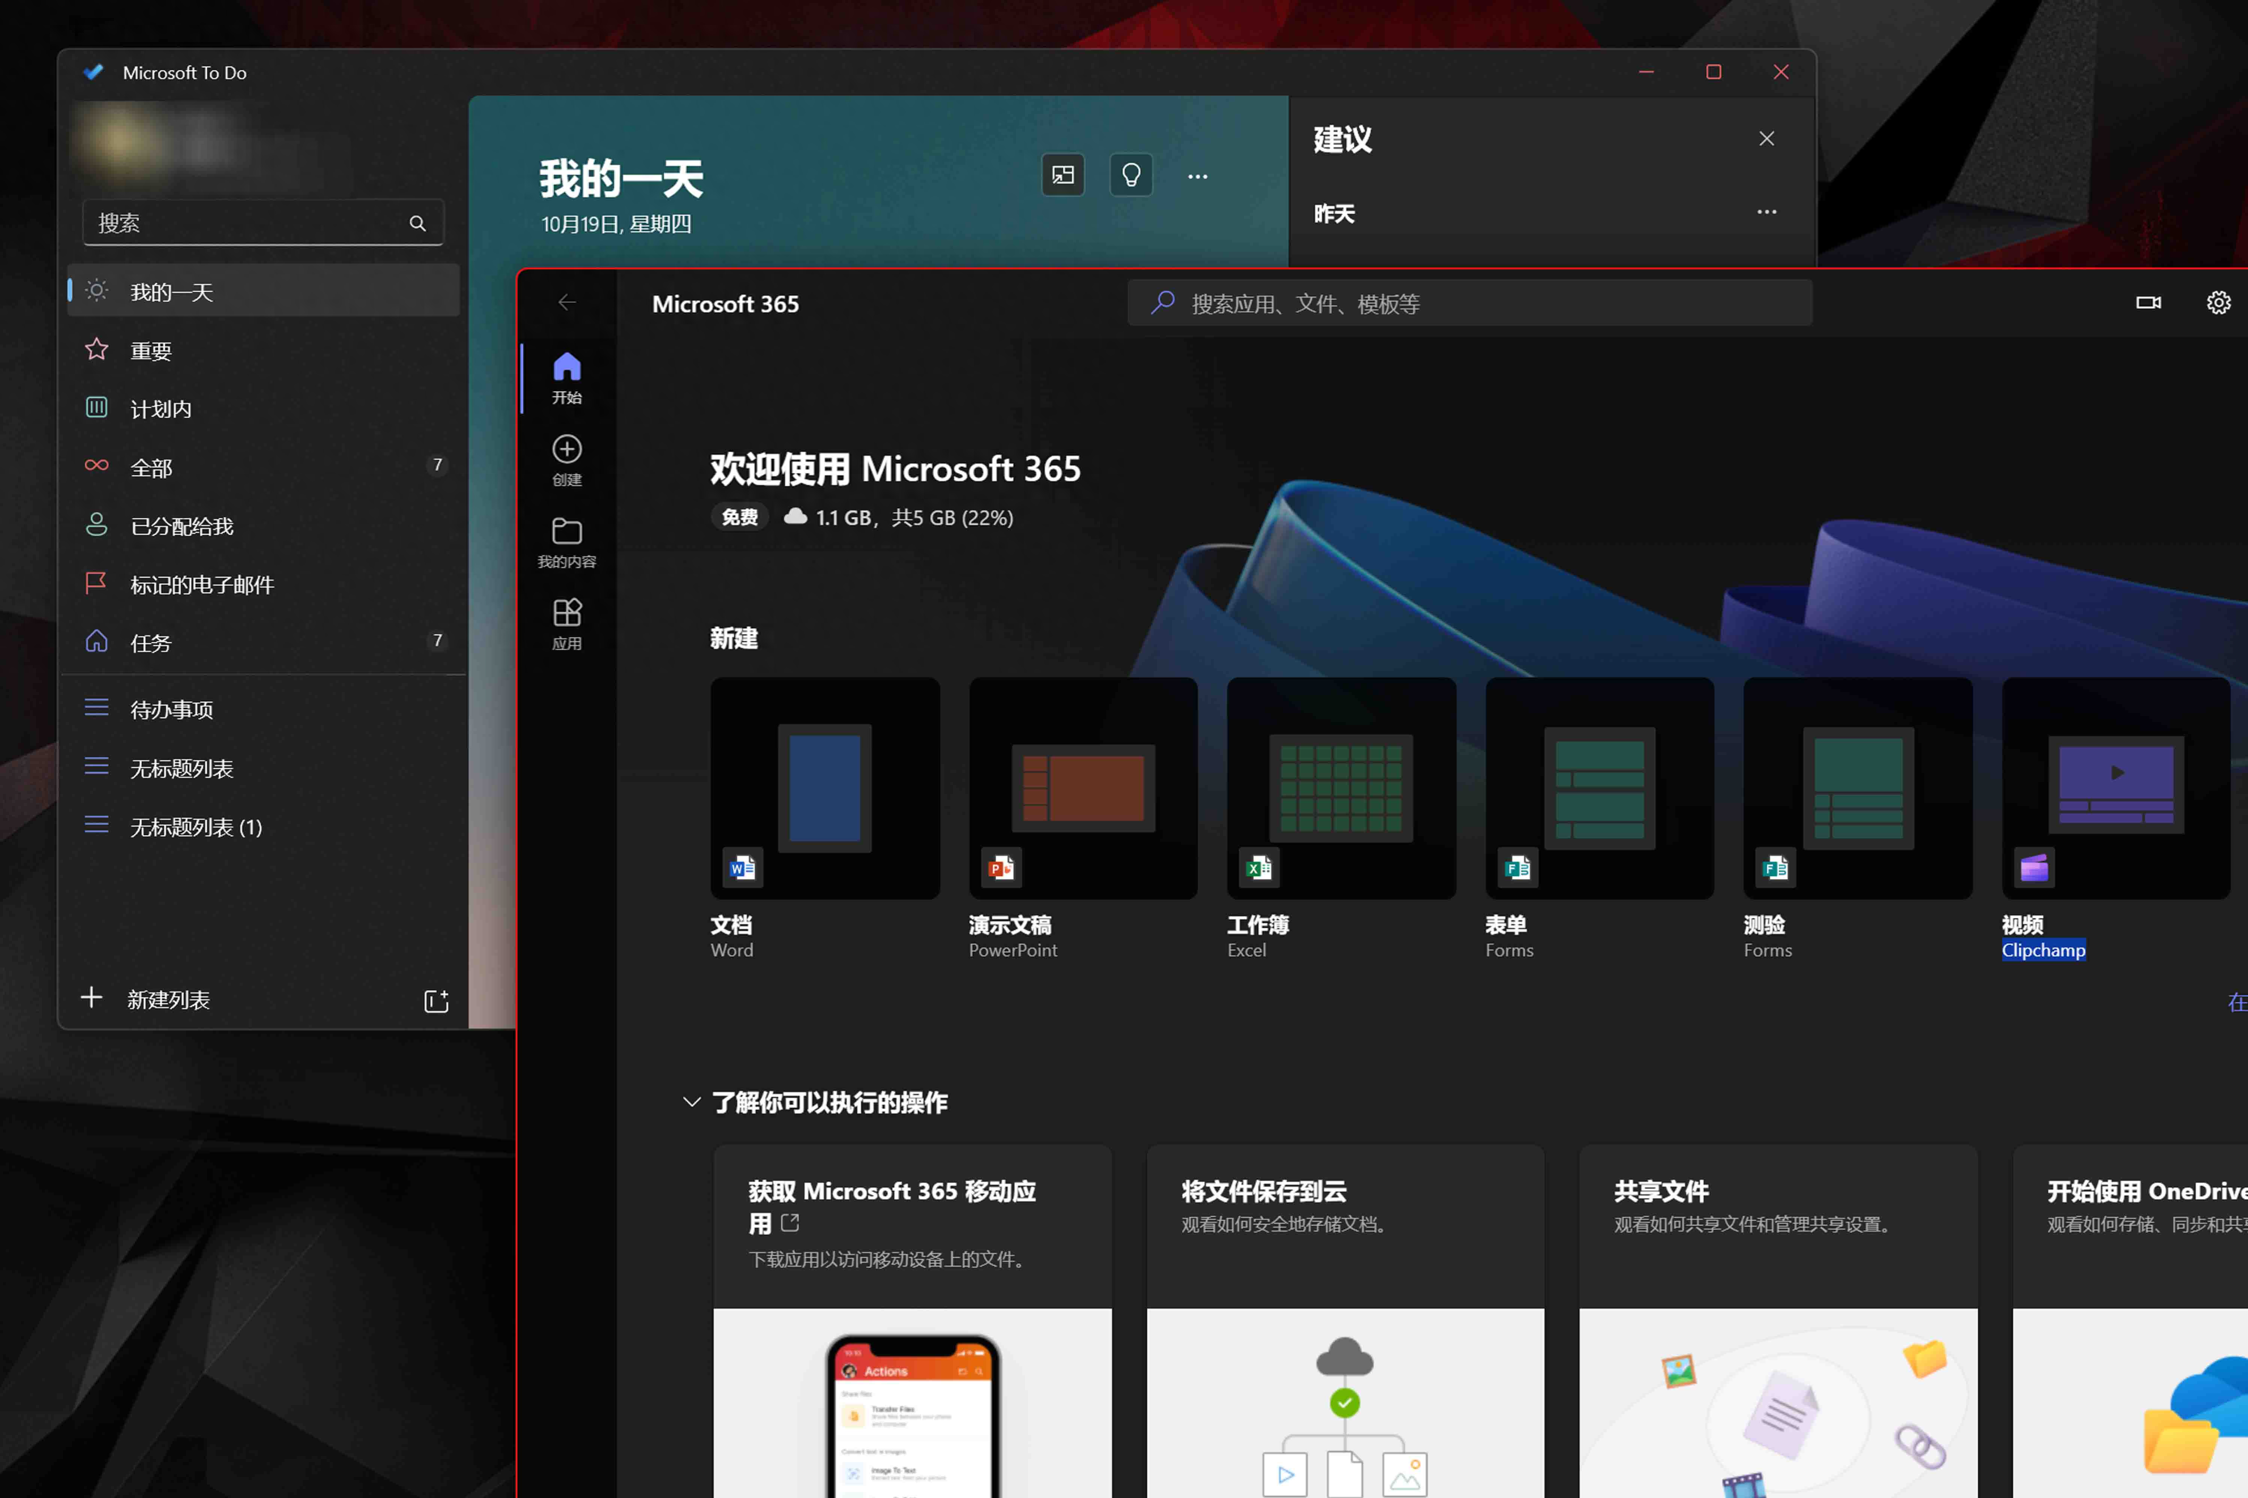This screenshot has height=1498, width=2248.
Task: Click the Forms icon on 测验 tile
Action: coord(1775,868)
